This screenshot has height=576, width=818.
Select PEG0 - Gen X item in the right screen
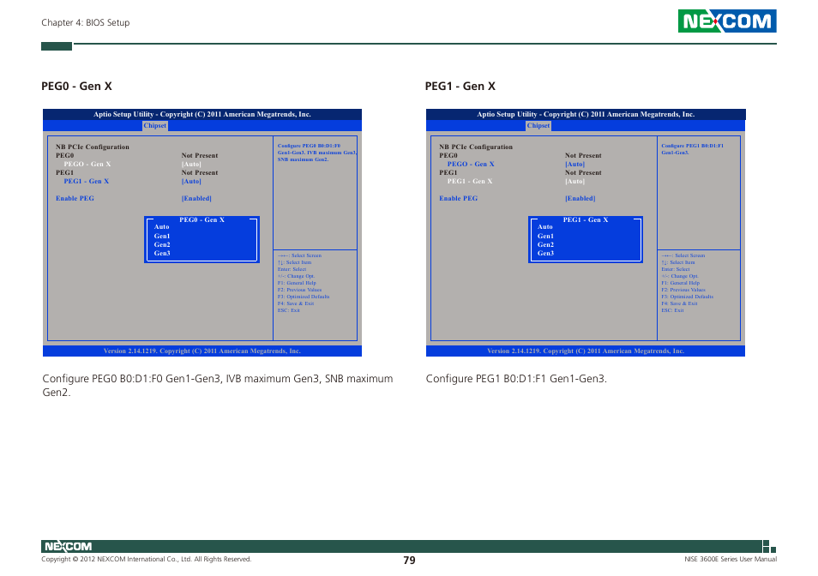pyautogui.click(x=471, y=165)
